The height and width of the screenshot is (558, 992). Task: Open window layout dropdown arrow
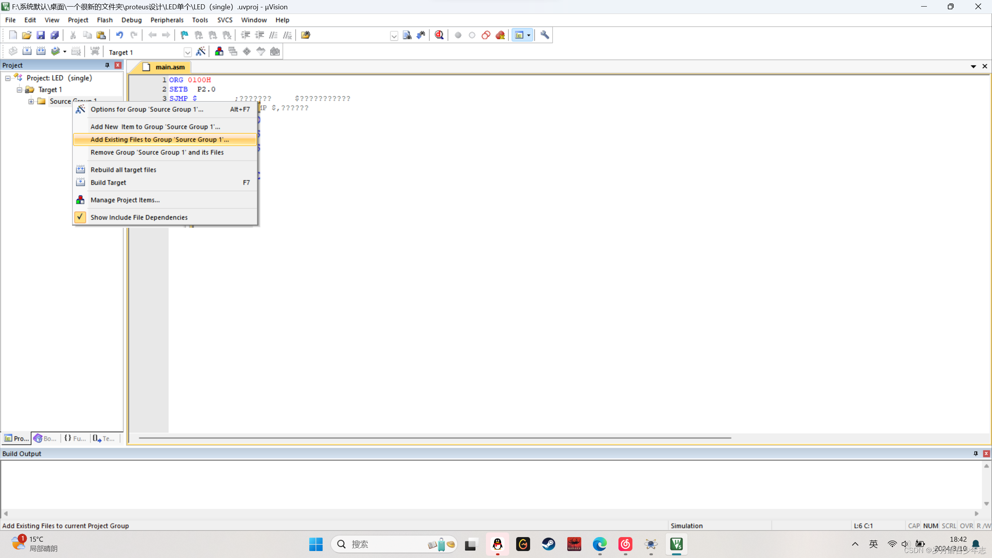(x=529, y=35)
